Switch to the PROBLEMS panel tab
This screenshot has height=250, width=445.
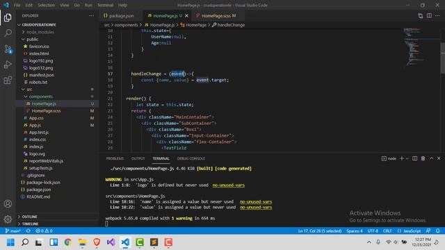click(x=115, y=158)
